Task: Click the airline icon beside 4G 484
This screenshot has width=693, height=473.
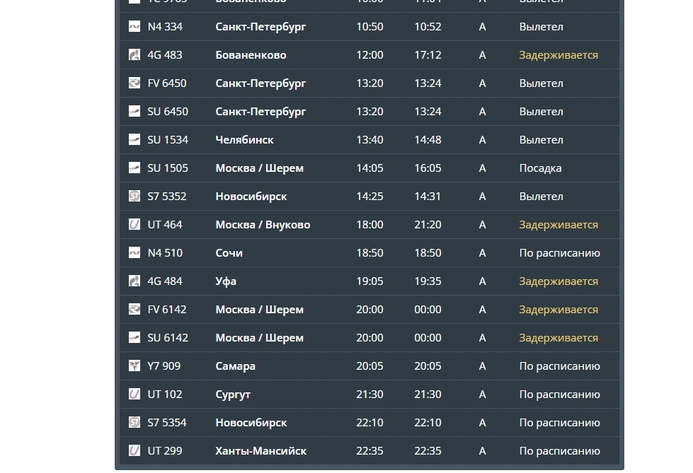Action: 134,281
